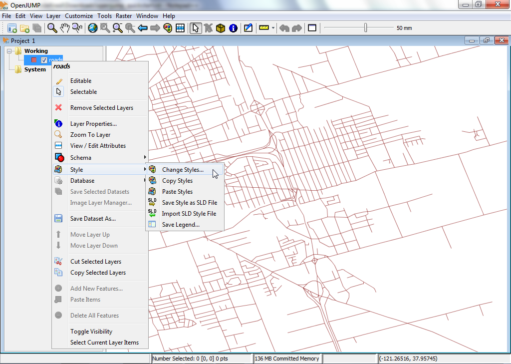The width and height of the screenshot is (511, 364).
Task: Click the Zoom Previous blue arrow icon
Action: [143, 28]
